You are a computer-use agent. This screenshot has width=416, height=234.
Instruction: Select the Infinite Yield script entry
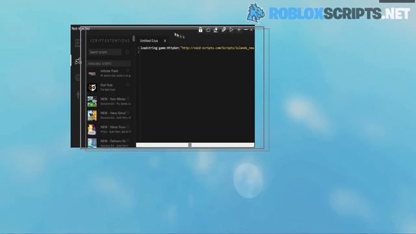tap(109, 73)
